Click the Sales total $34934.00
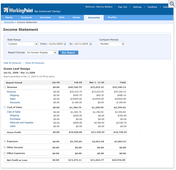The width and height of the screenshot is (176, 170). 120,99
